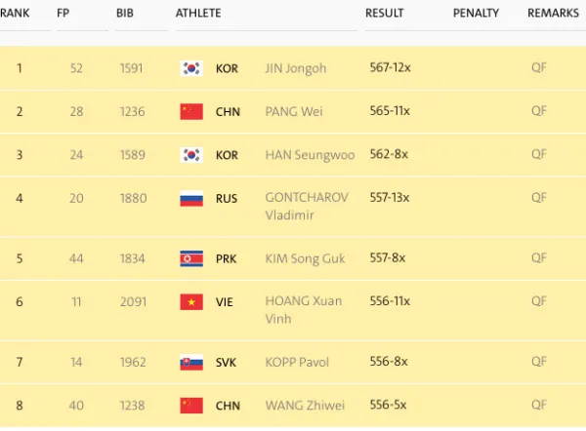This screenshot has height=431, width=586.
Task: Click the REMARKS column header
Action: [x=554, y=13]
